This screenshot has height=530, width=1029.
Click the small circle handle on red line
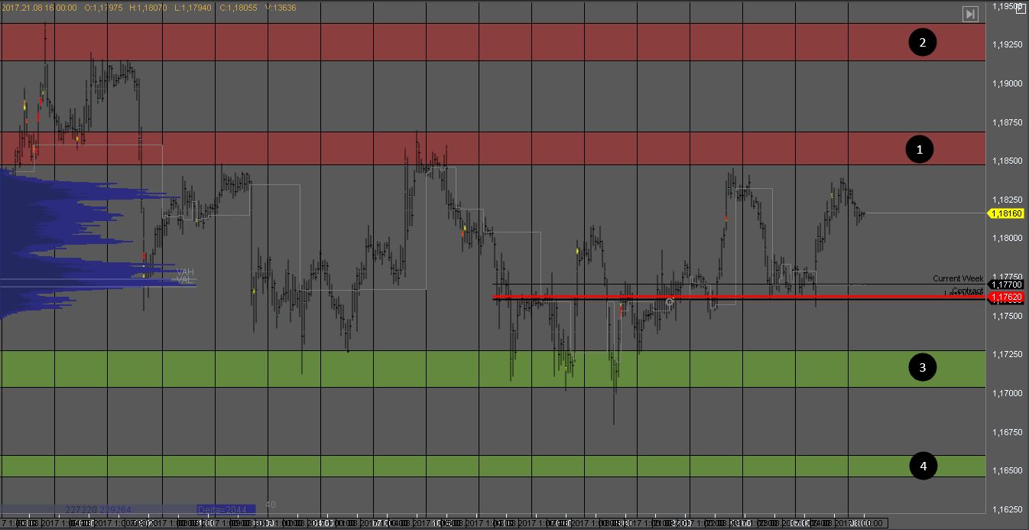[x=670, y=303]
